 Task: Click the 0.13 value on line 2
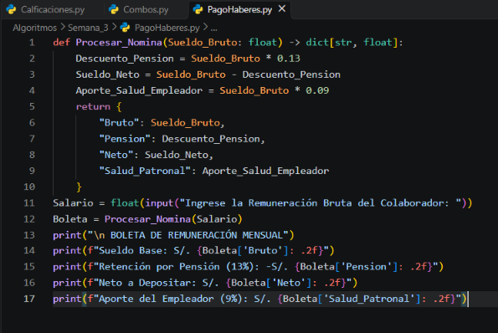click(x=289, y=59)
